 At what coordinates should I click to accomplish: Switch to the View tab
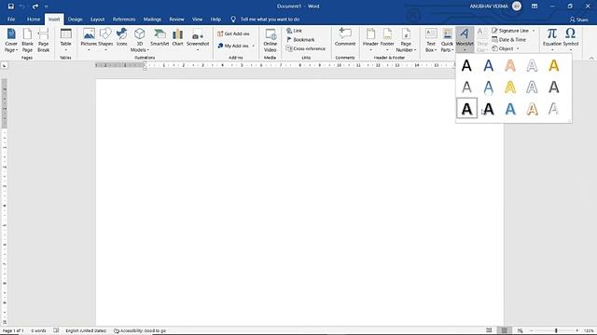[x=197, y=19]
